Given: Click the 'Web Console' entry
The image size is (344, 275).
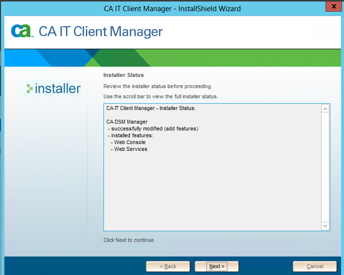Looking at the screenshot, I should (128, 142).
